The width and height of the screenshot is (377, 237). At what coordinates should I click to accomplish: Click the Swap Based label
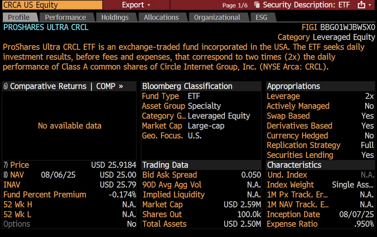pyautogui.click(x=288, y=116)
